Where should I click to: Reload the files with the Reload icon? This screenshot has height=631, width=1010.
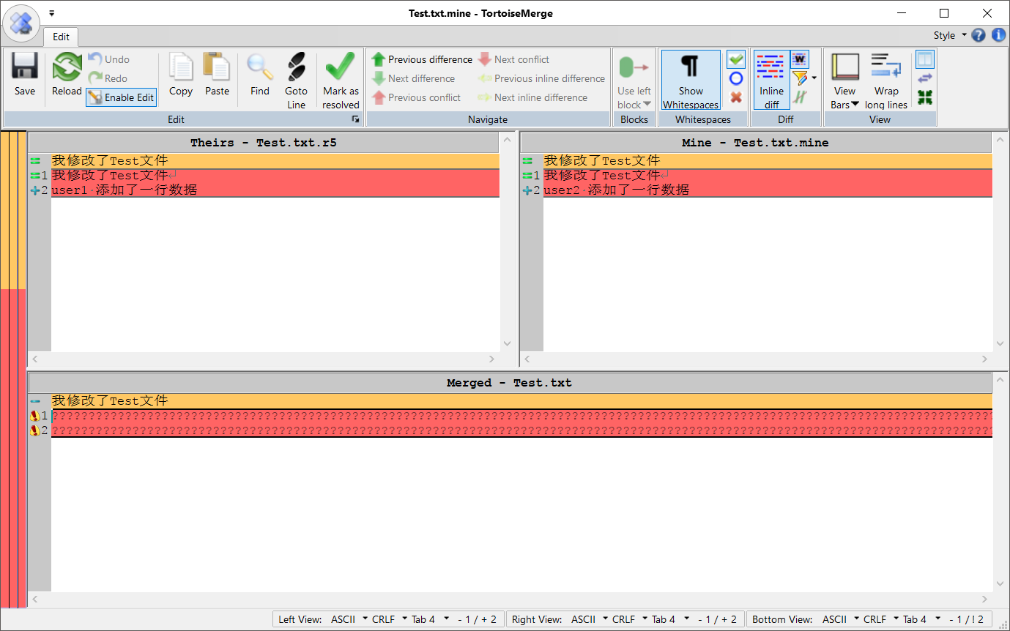67,75
